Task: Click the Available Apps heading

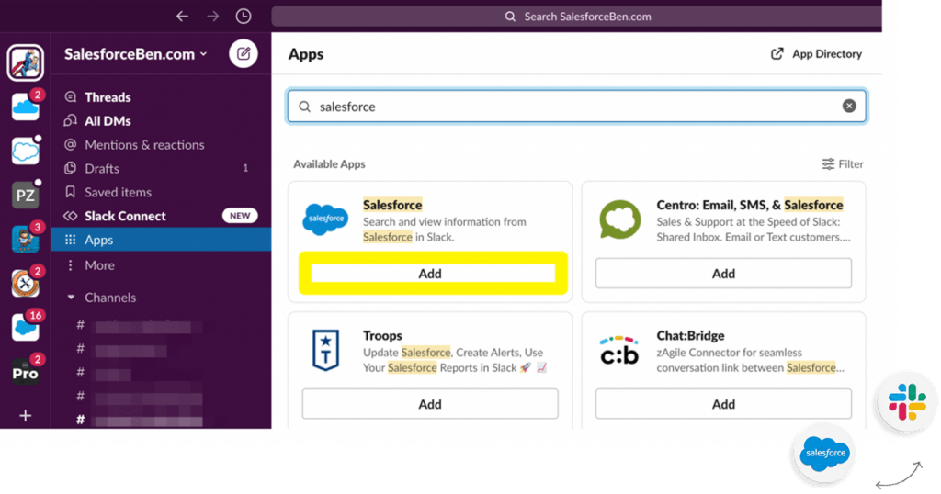Action: pyautogui.click(x=329, y=164)
